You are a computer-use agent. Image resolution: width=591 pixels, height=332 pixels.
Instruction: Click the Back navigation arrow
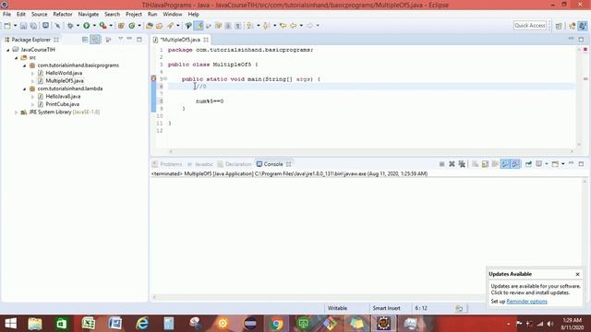(x=293, y=26)
